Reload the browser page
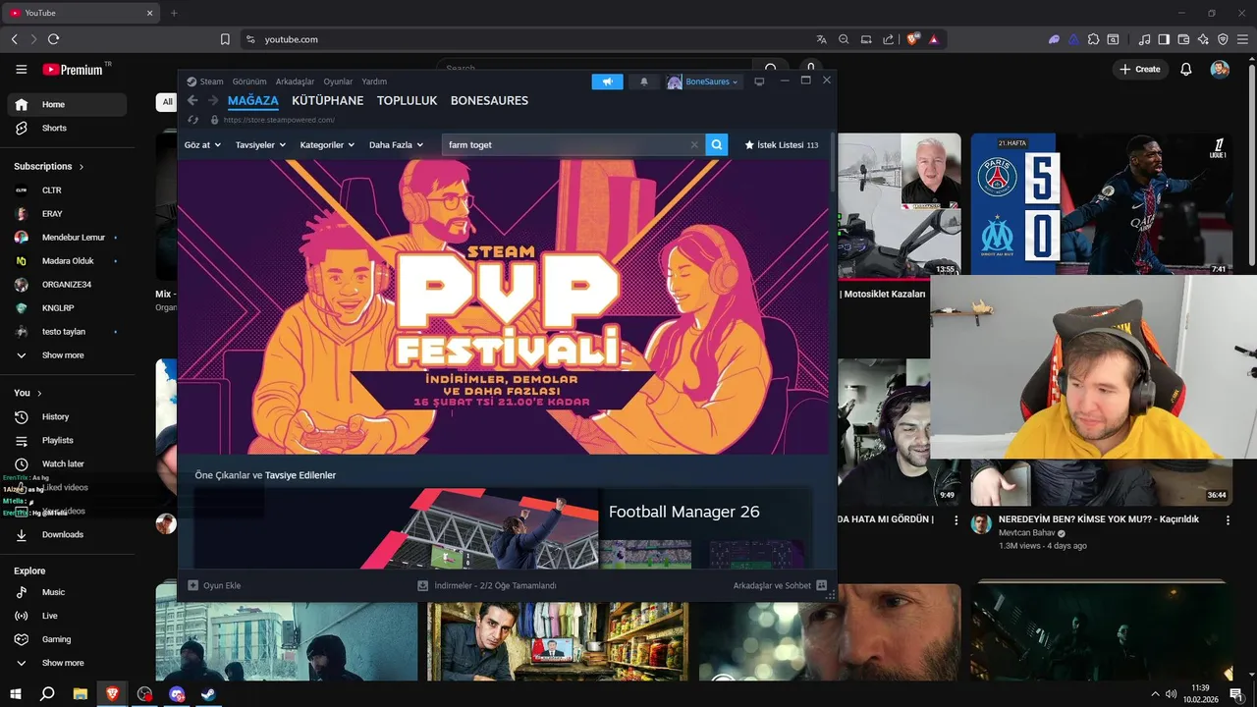This screenshot has height=707, width=1257. pos(53,39)
